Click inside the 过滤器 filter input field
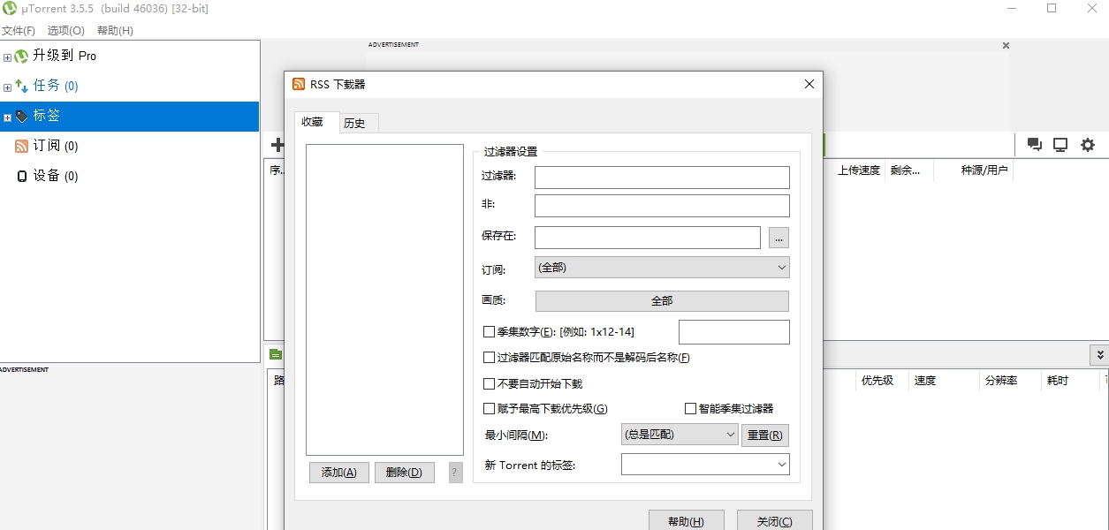Viewport: 1109px width, 530px height. click(661, 177)
